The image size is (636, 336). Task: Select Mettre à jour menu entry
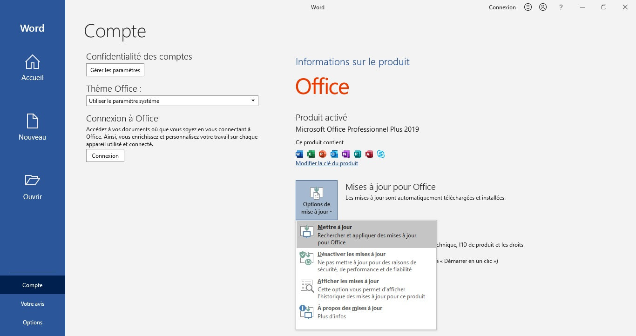[366, 234]
